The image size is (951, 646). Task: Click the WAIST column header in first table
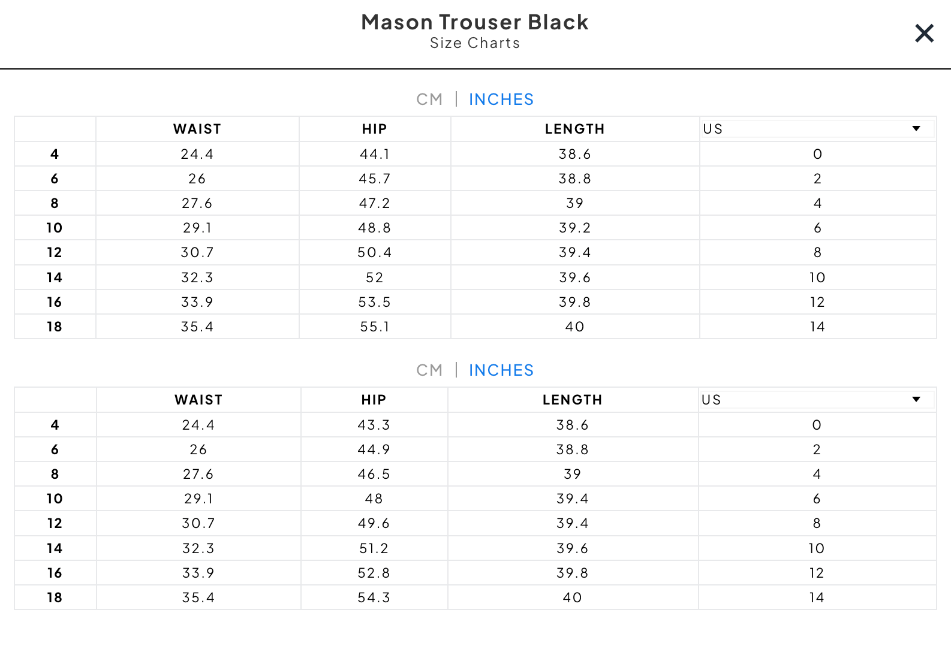tap(197, 129)
